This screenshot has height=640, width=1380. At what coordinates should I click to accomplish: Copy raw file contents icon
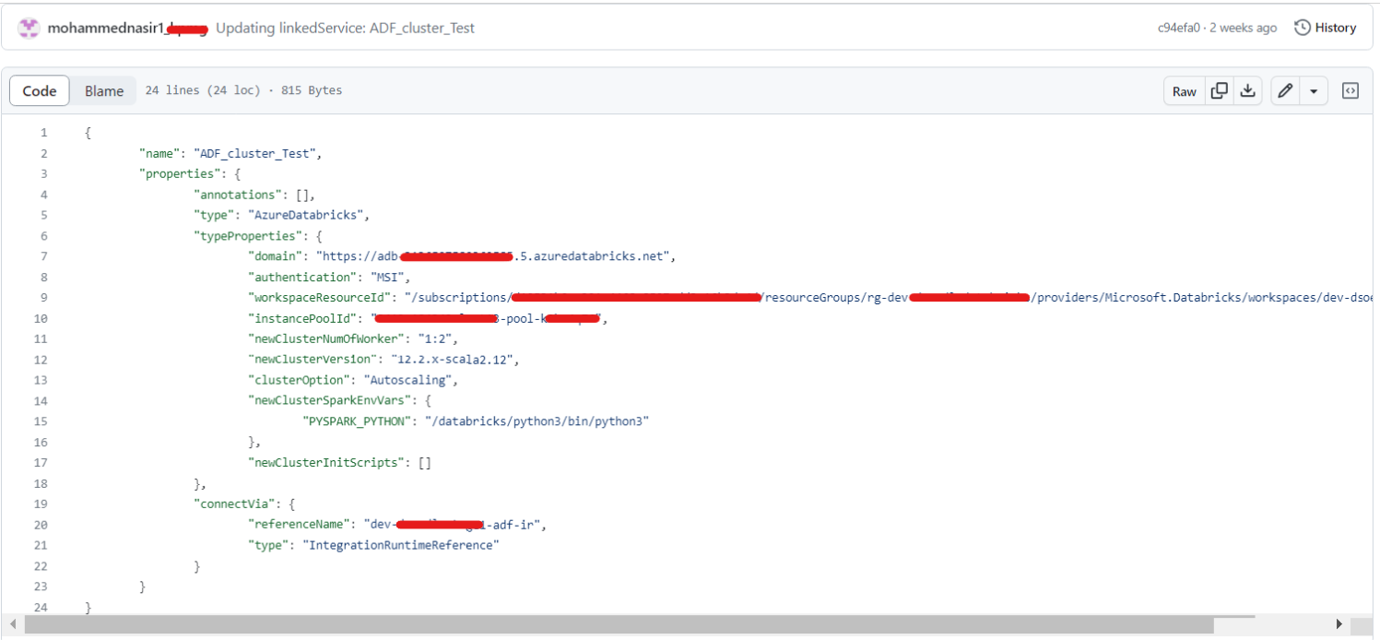1219,91
